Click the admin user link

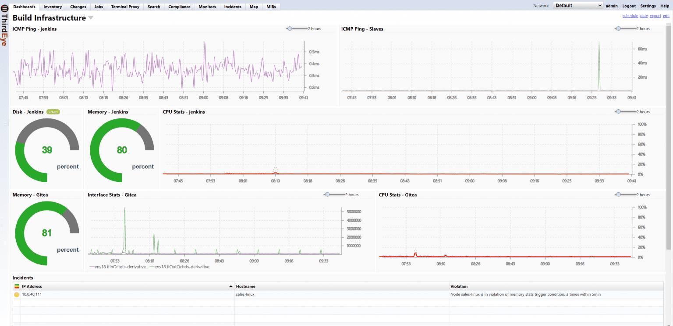tap(612, 6)
